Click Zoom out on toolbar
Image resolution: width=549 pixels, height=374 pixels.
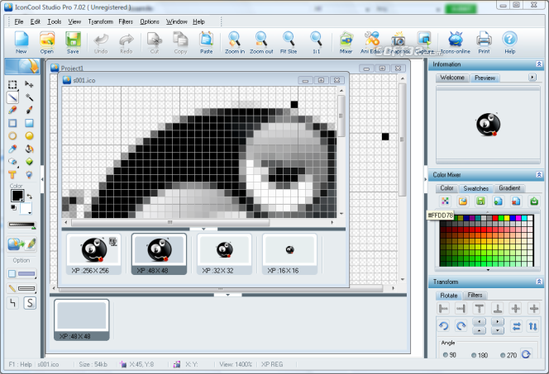261,43
